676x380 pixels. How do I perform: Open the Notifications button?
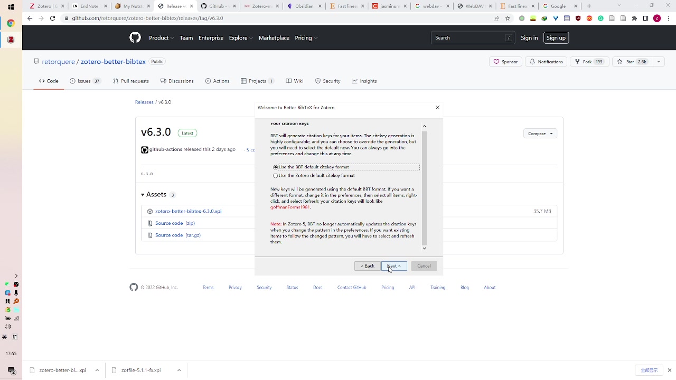pos(546,62)
